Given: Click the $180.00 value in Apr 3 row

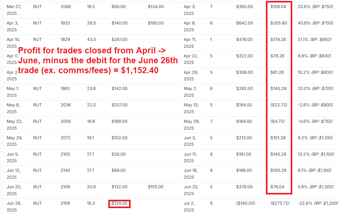Looking at the screenshot, I should pyautogui.click(x=156, y=23).
